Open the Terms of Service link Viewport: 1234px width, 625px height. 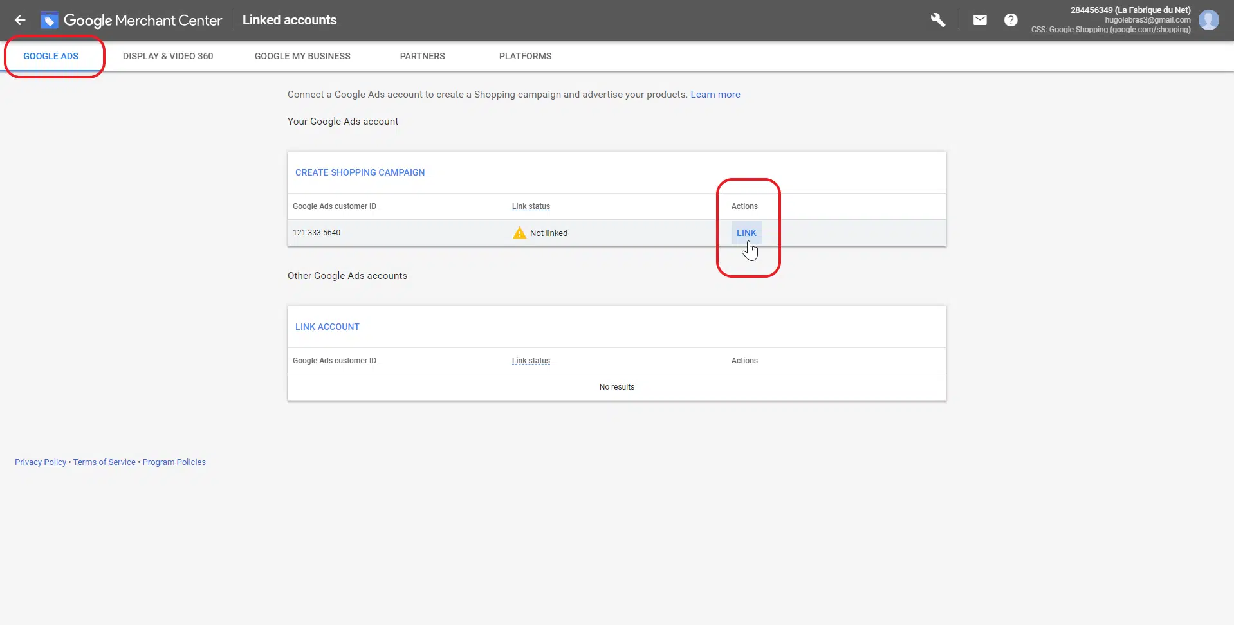[104, 462]
